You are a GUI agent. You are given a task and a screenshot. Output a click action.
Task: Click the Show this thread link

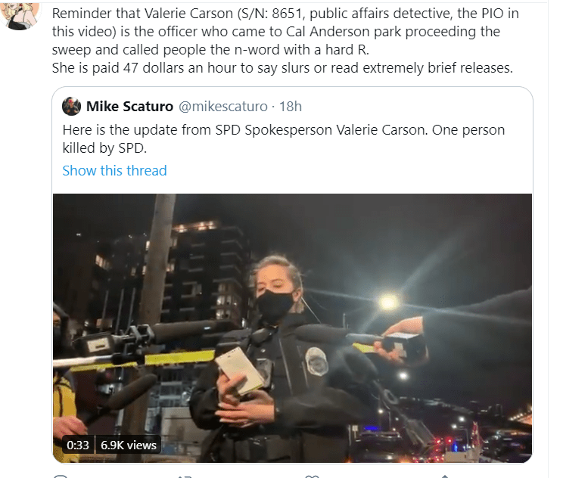[114, 170]
